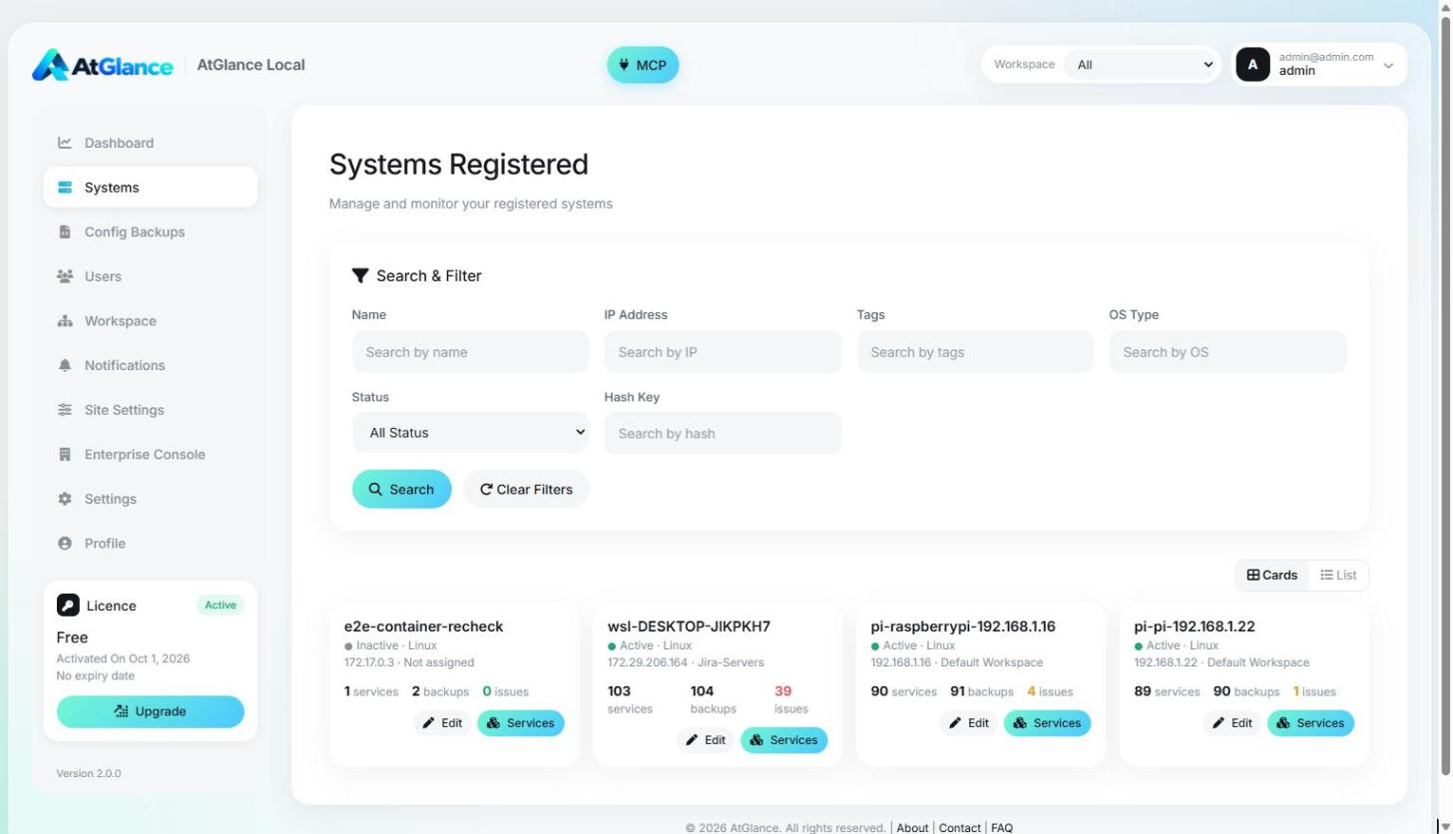Focus the Search by hash field
Viewport: 1453px width, 834px height.
723,433
